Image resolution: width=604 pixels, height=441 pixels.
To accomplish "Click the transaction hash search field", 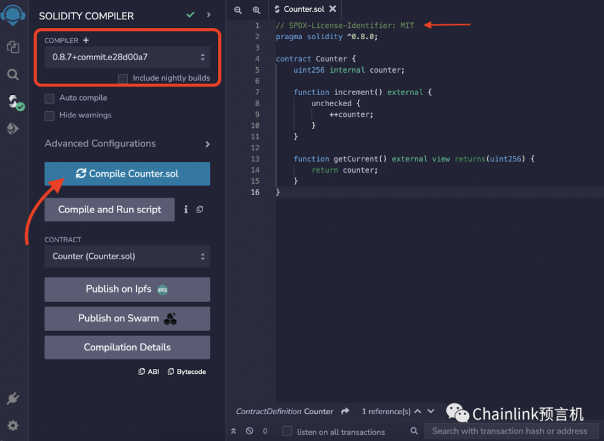I will point(510,431).
